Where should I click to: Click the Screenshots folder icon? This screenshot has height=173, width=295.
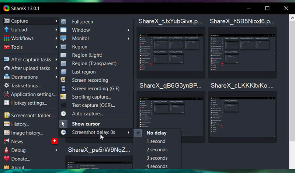[x=7, y=115]
